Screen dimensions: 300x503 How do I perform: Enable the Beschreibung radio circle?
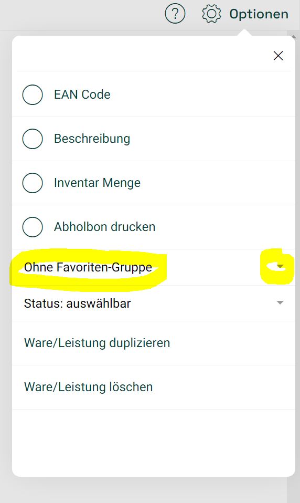point(33,139)
